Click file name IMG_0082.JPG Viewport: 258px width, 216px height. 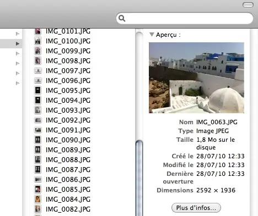pos(68,209)
